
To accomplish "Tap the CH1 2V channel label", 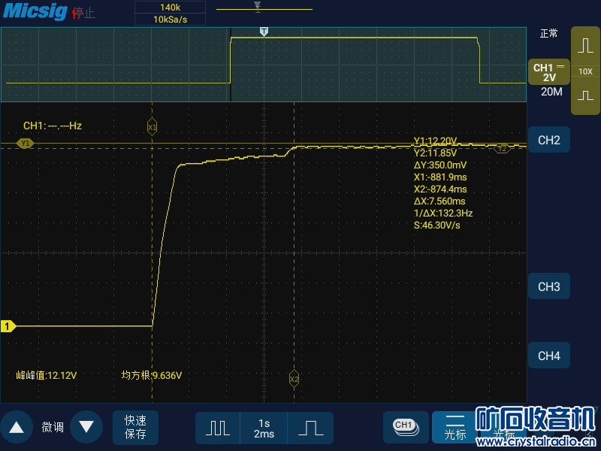I will click(x=549, y=72).
